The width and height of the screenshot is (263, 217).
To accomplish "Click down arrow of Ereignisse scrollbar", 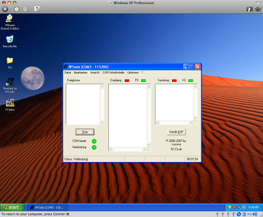I will [x=102, y=122].
